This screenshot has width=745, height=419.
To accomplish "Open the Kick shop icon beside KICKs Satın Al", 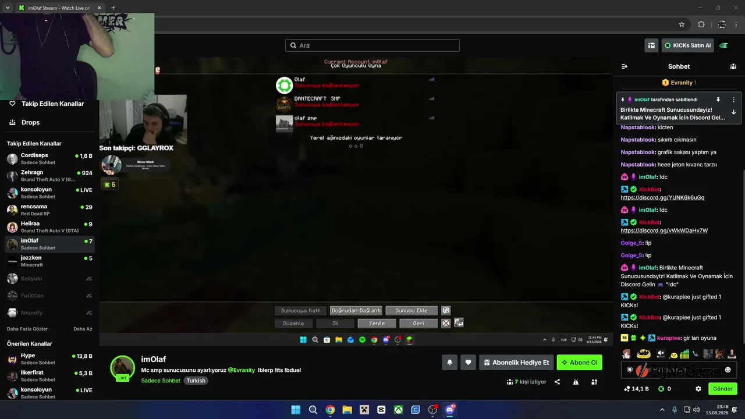I will tap(651, 45).
